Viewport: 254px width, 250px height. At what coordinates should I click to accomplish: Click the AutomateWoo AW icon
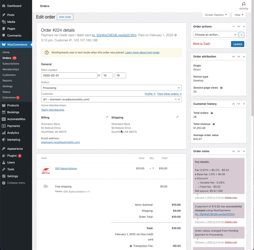4,119
